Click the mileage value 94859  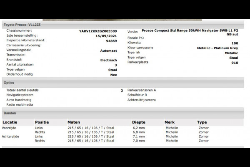pos(111,41)
